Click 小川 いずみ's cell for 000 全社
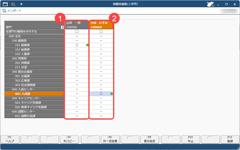 [101, 36]
